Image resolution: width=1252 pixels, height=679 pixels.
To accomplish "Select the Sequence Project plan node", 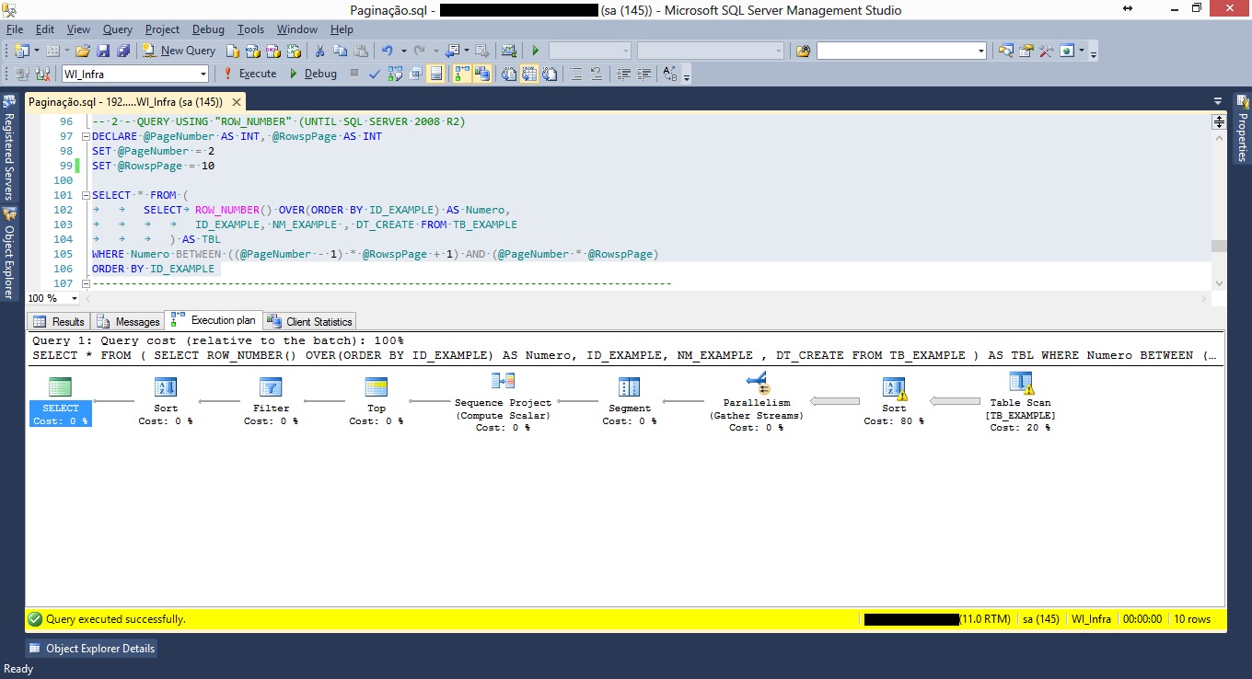I will coord(503,402).
